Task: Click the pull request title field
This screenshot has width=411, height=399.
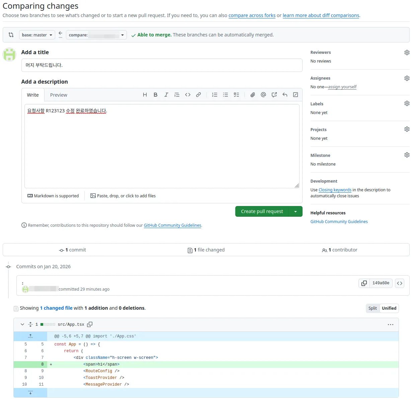Action: [x=162, y=65]
